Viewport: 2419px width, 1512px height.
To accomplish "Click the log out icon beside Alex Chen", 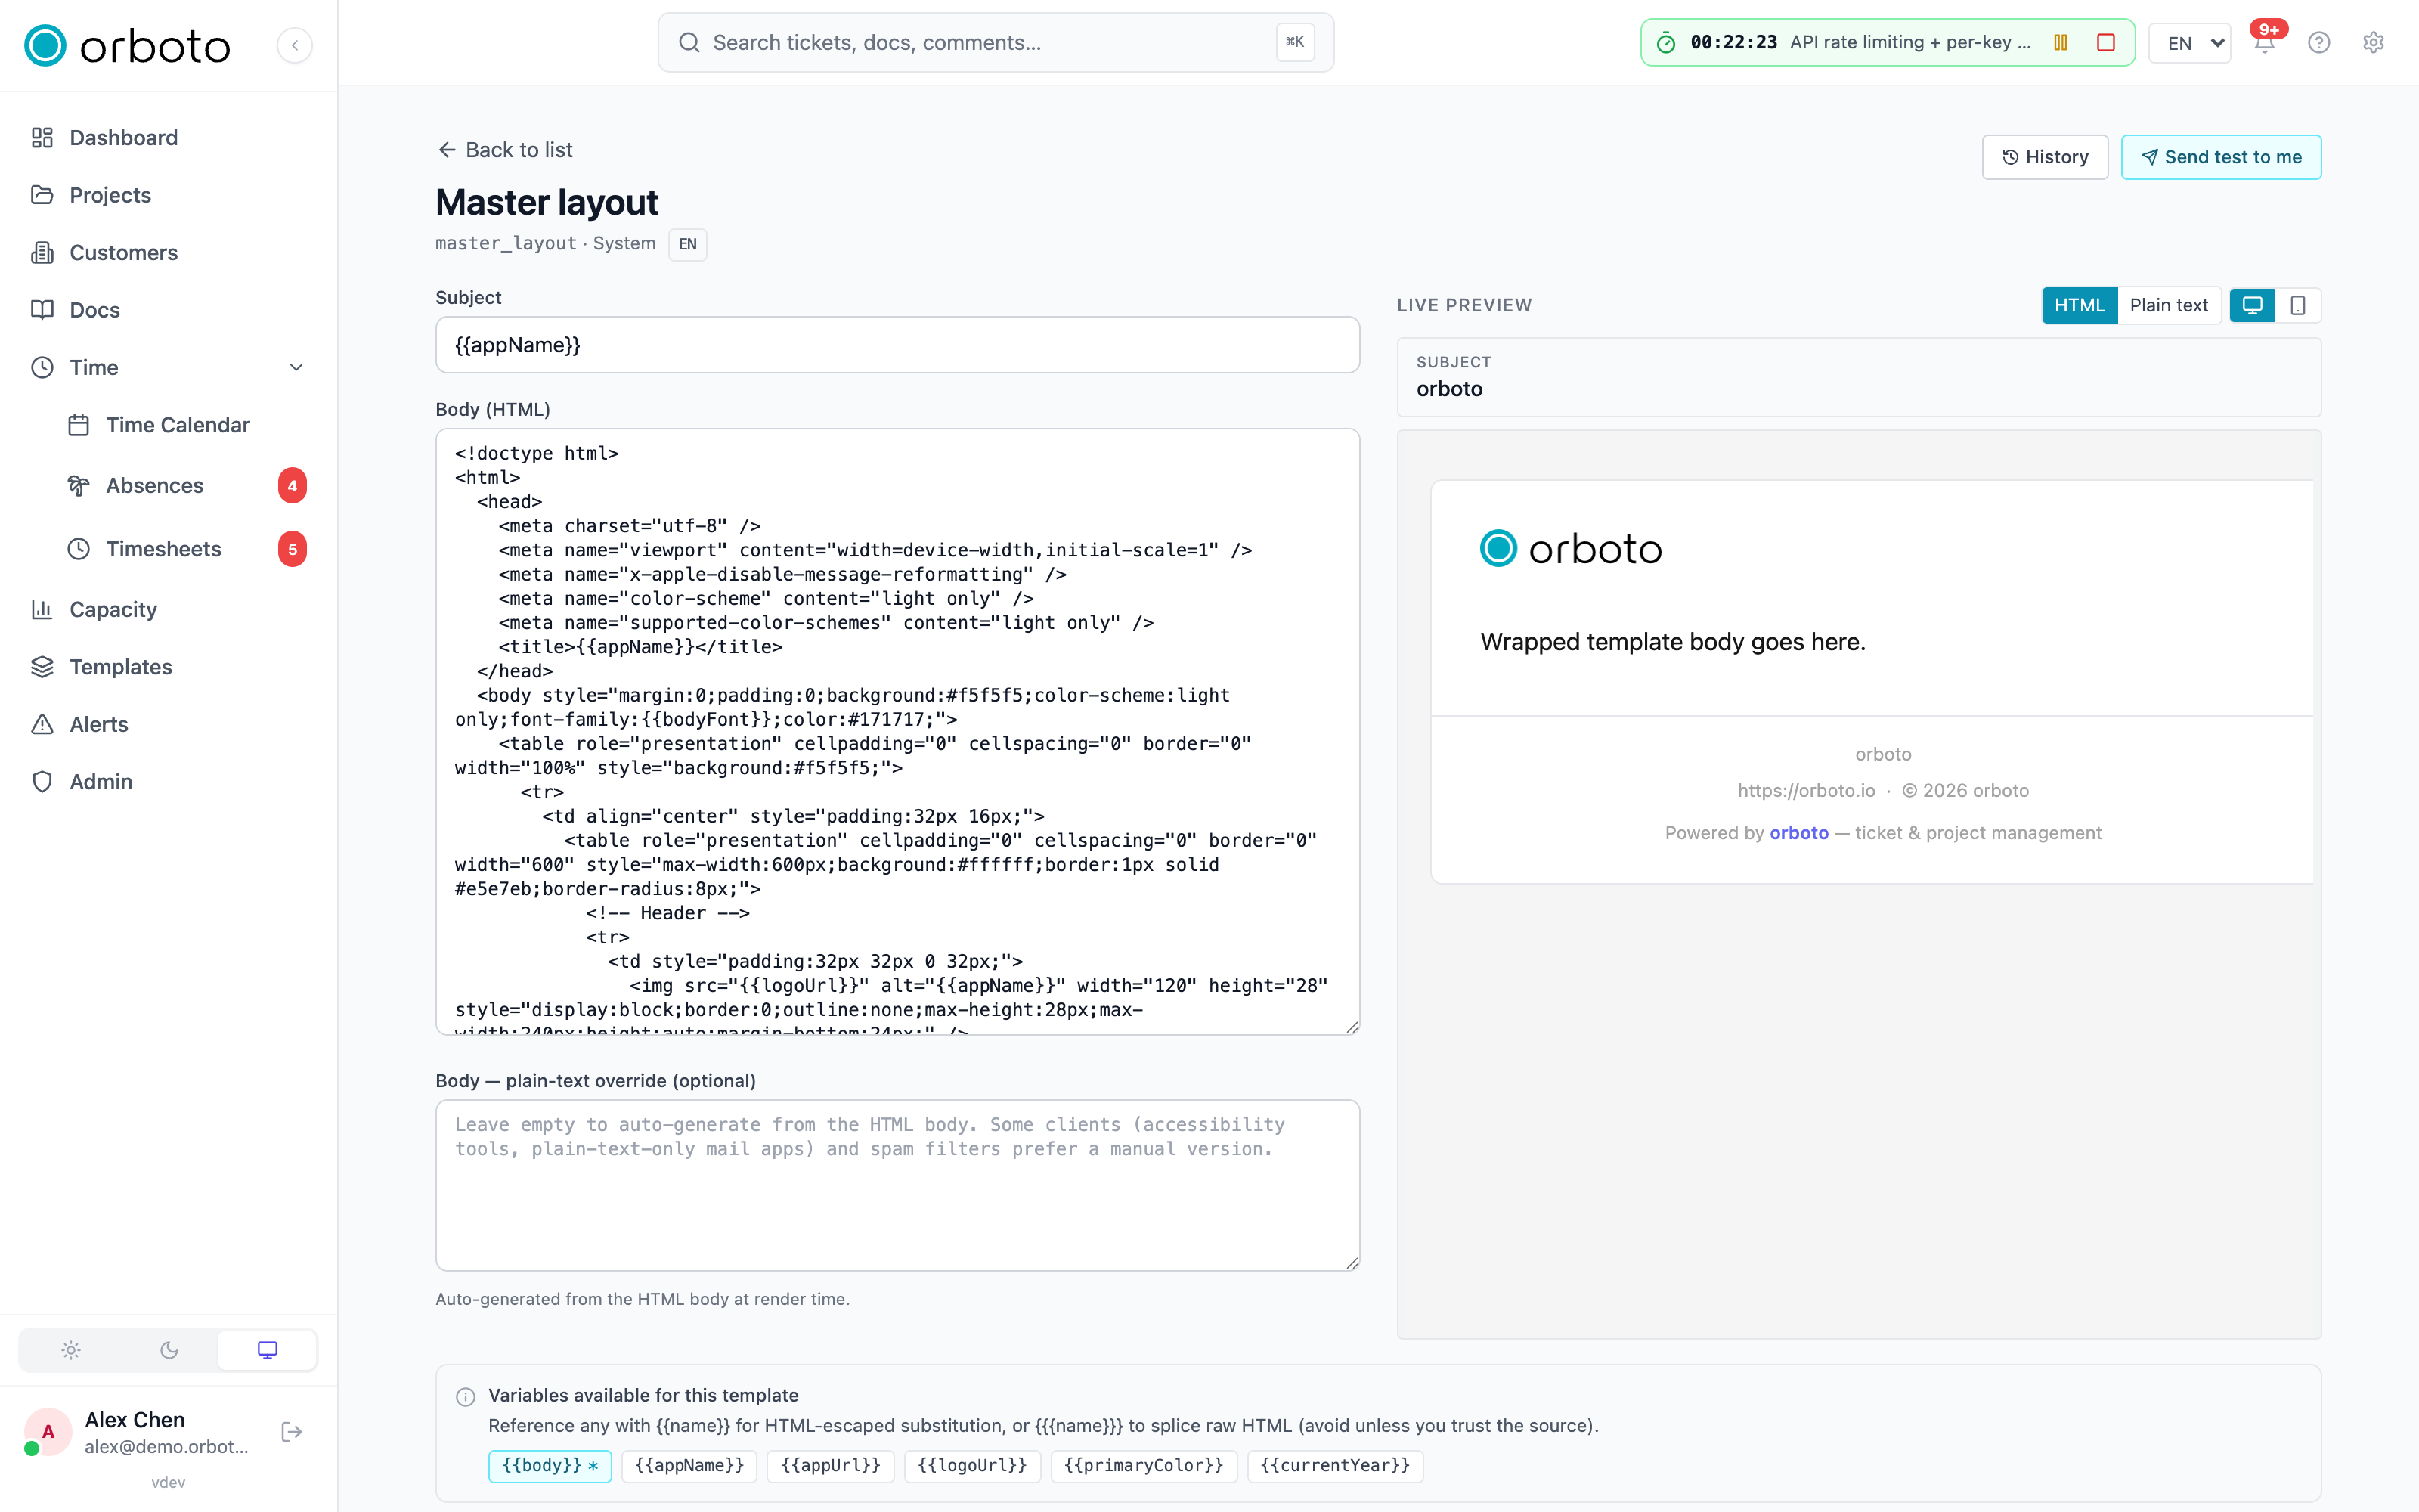I will 292,1432.
